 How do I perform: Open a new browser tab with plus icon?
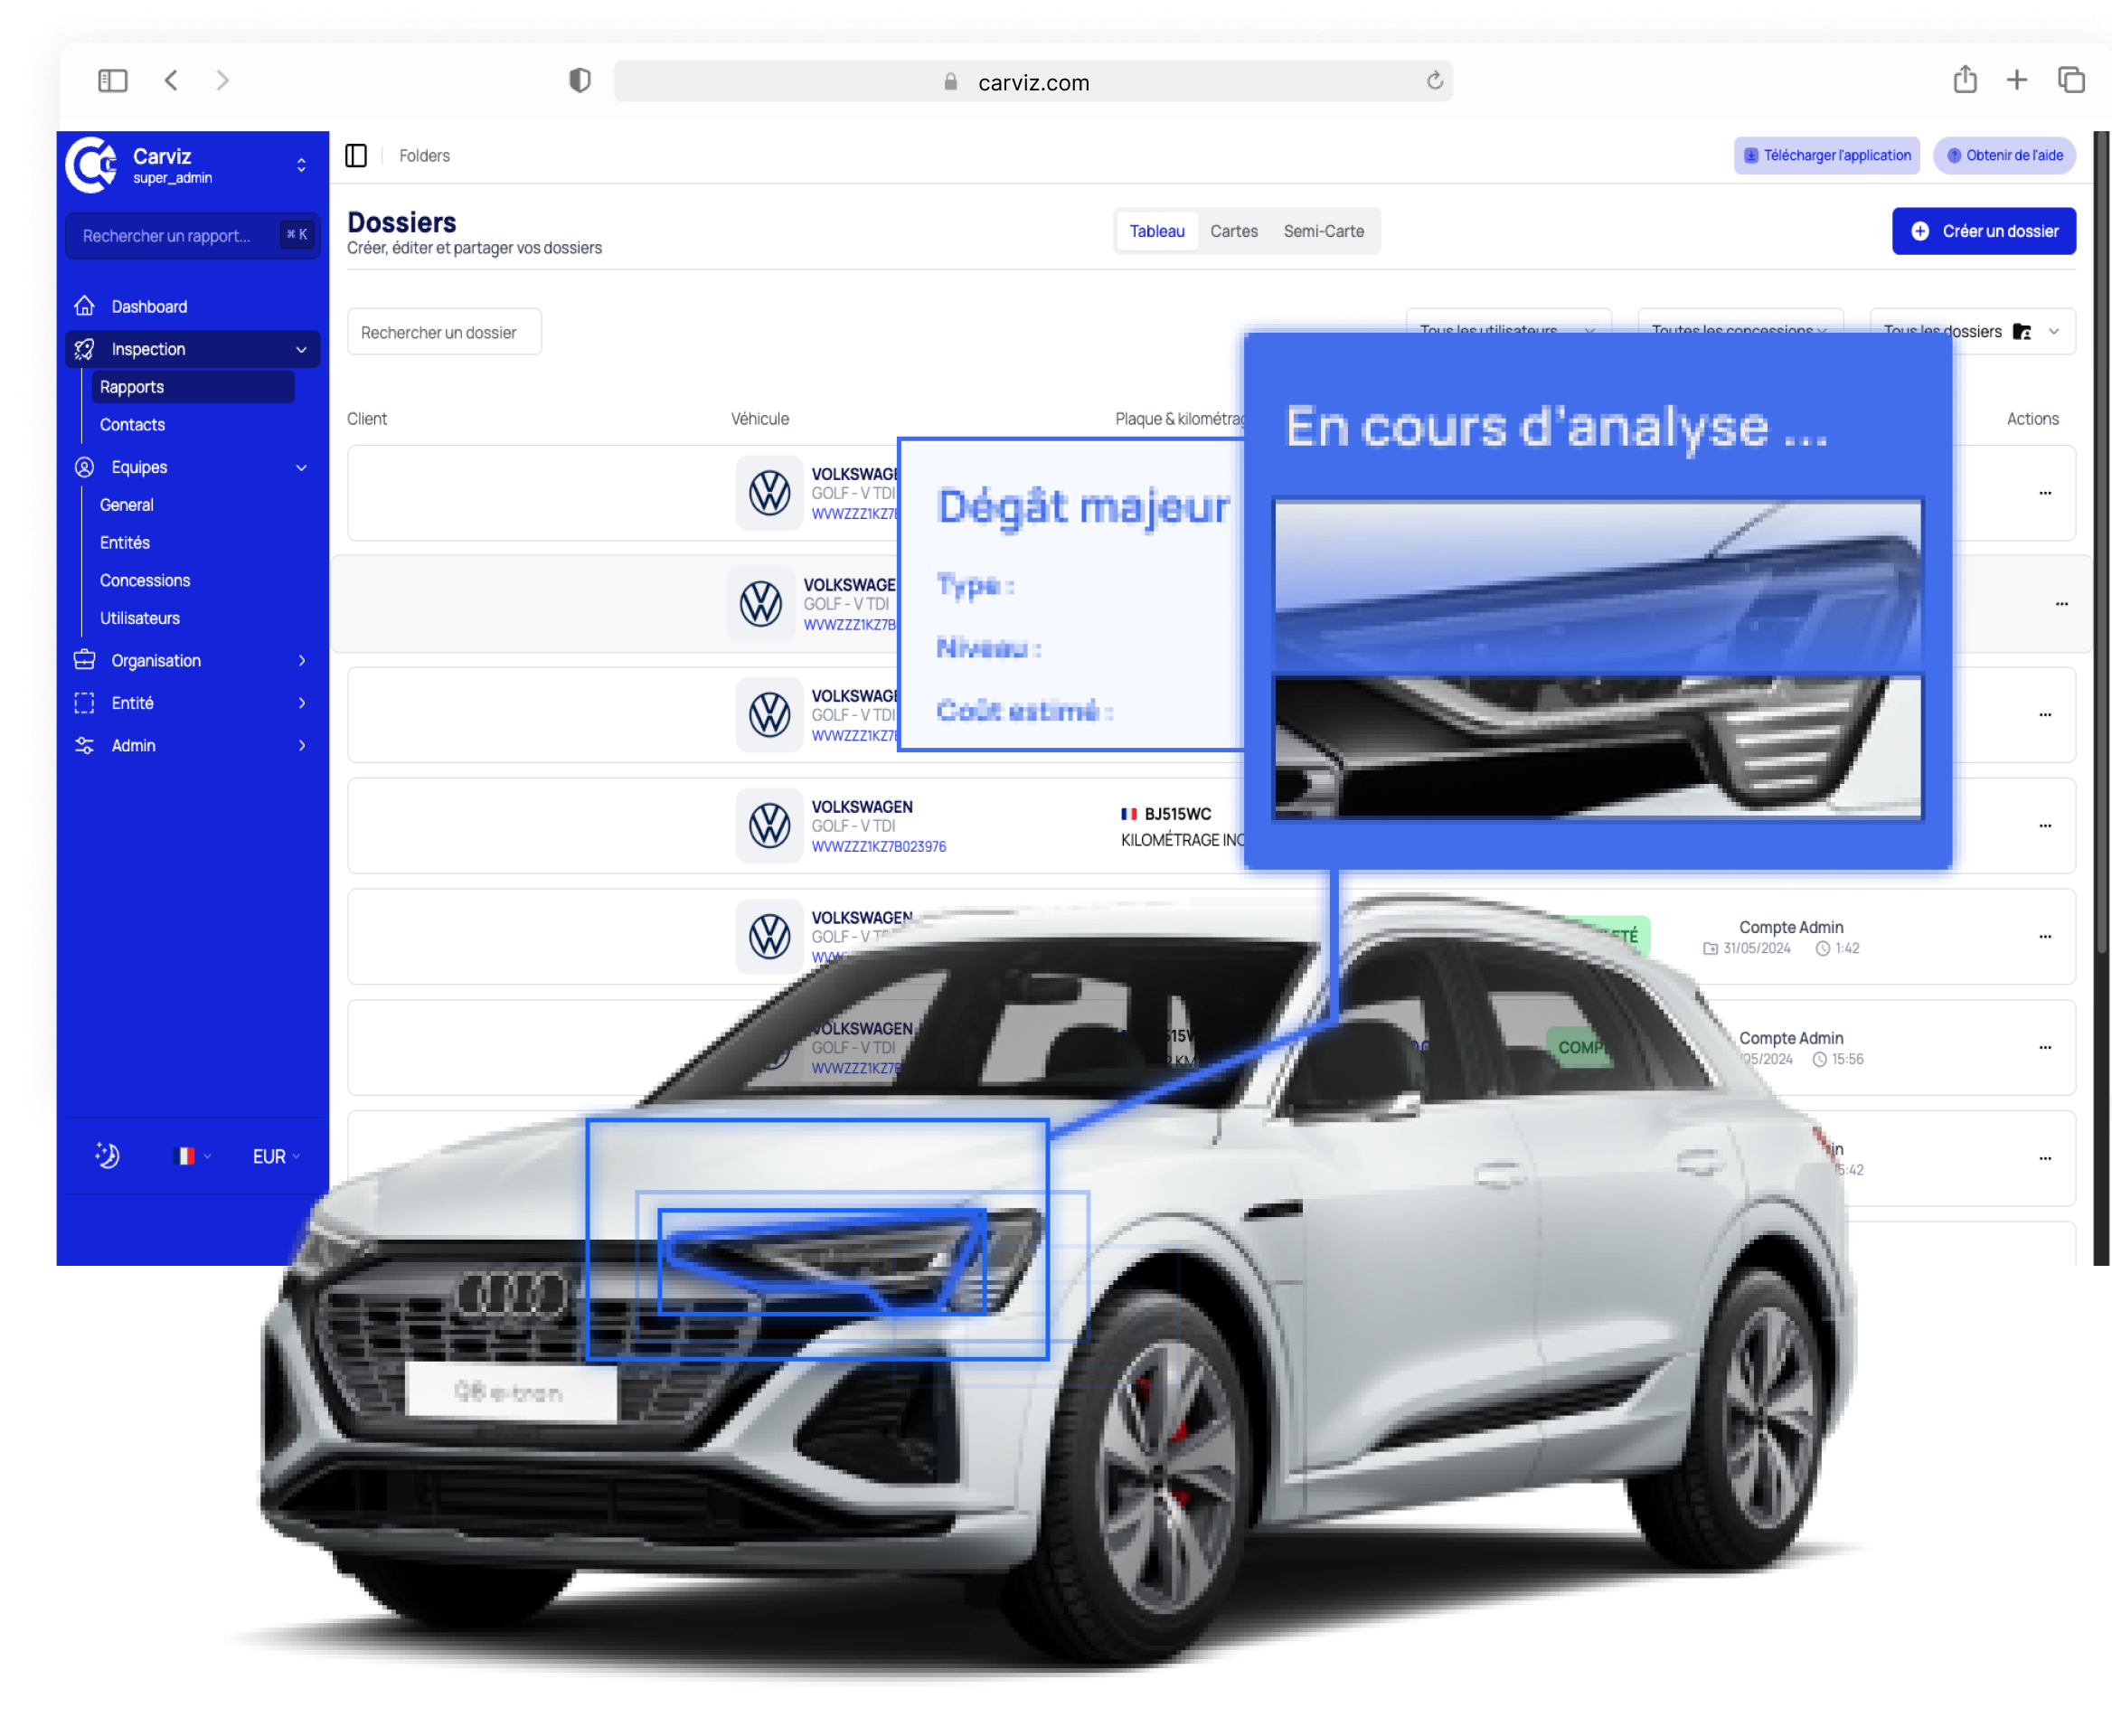(2017, 80)
